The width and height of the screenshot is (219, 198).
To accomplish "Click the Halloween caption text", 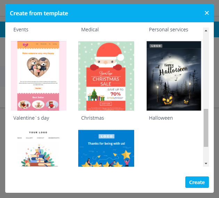I will (161, 118).
